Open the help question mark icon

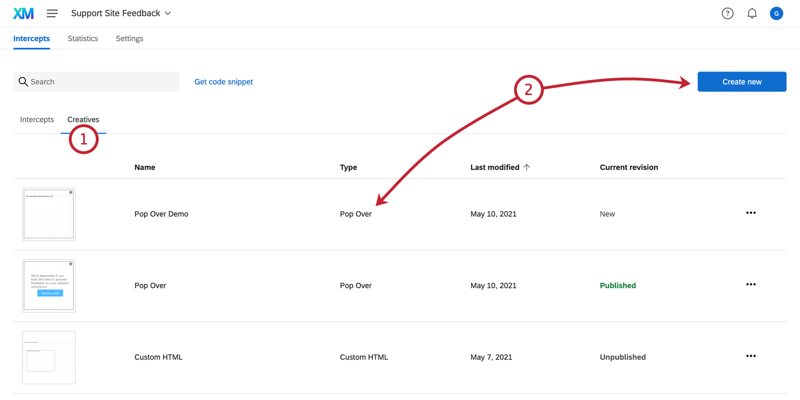click(x=728, y=13)
